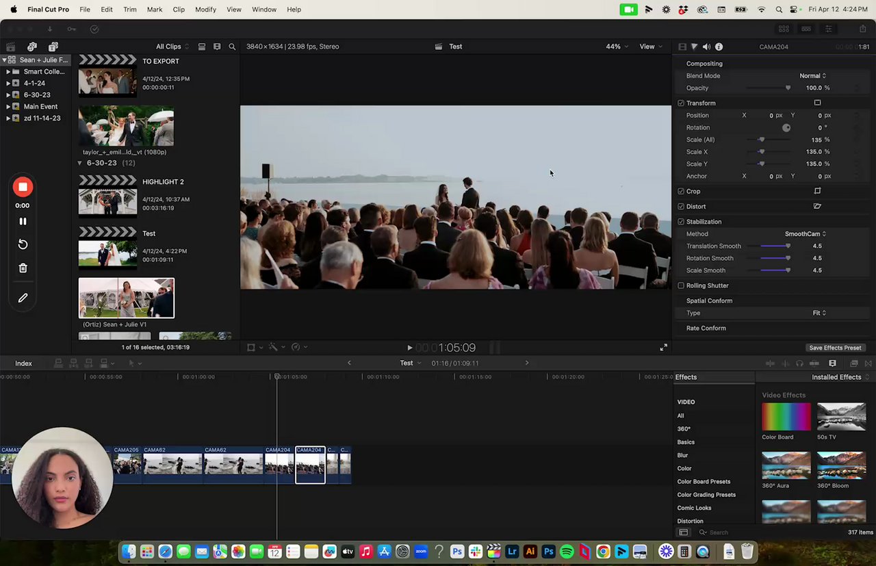Image resolution: width=876 pixels, height=566 pixels.
Task: Adjust the Translation Smooth slider
Action: pyautogui.click(x=788, y=246)
